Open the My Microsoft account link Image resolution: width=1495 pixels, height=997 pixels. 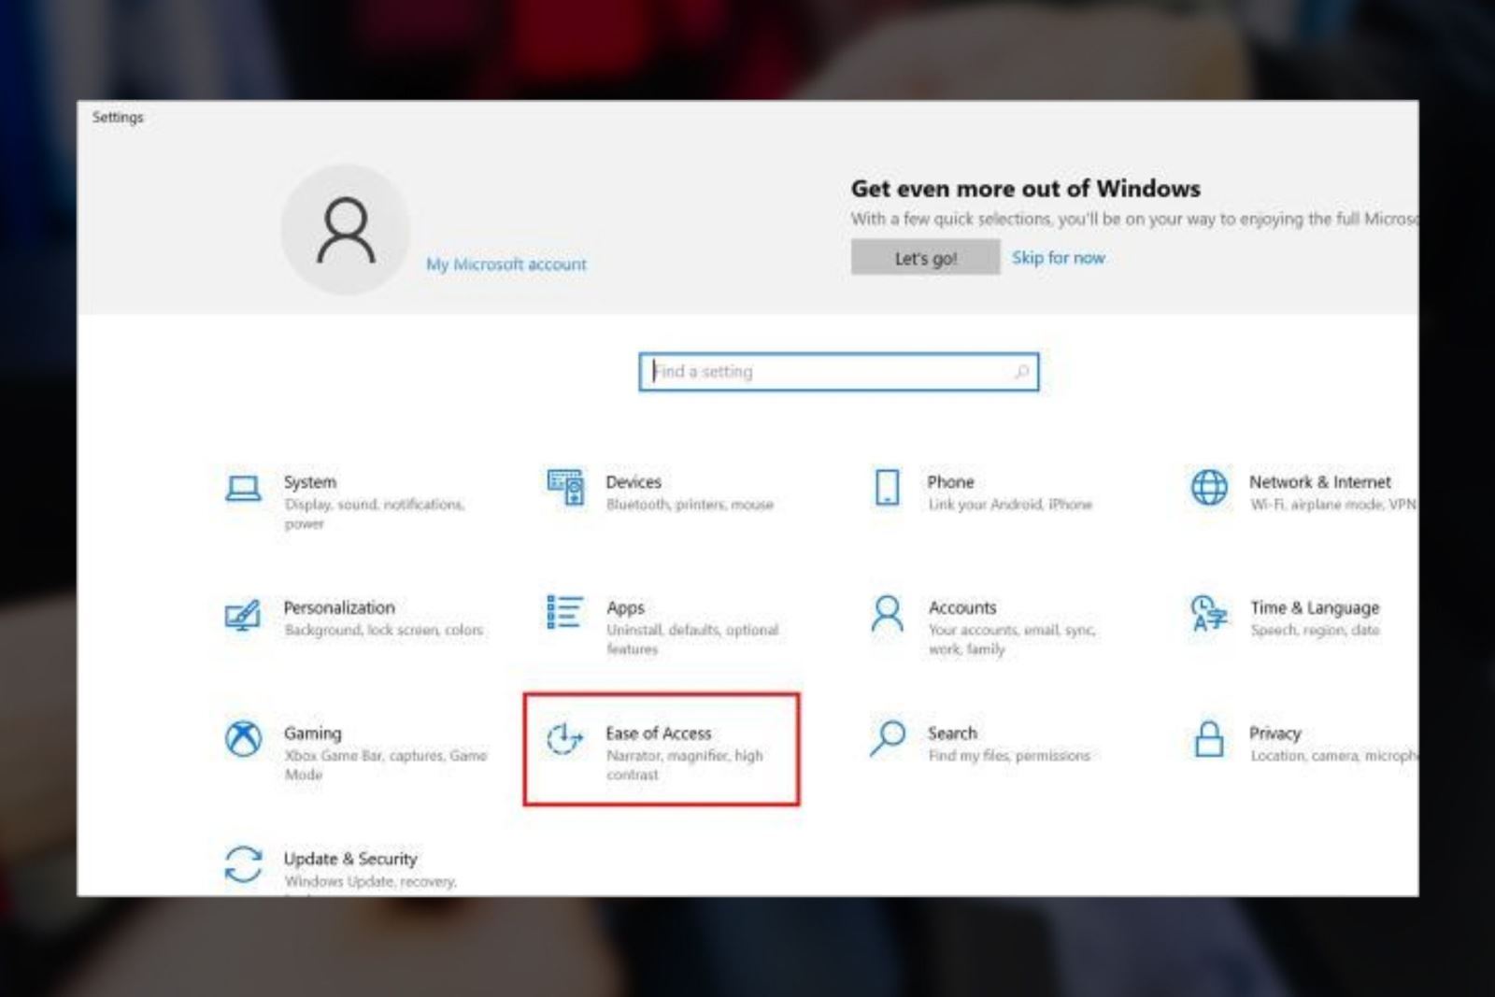pos(506,264)
